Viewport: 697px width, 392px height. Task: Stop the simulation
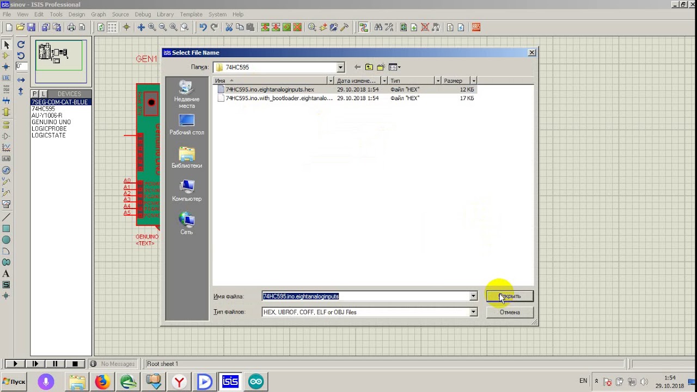[75, 364]
